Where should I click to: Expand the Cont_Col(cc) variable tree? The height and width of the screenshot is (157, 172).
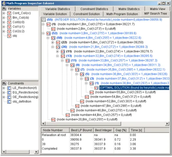[x=4, y=13]
